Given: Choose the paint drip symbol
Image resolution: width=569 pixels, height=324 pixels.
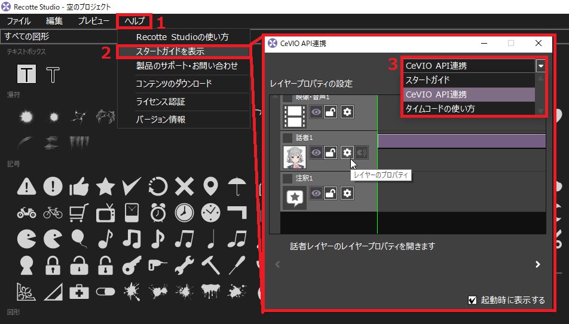Looking at the screenshot, I should (210, 291).
